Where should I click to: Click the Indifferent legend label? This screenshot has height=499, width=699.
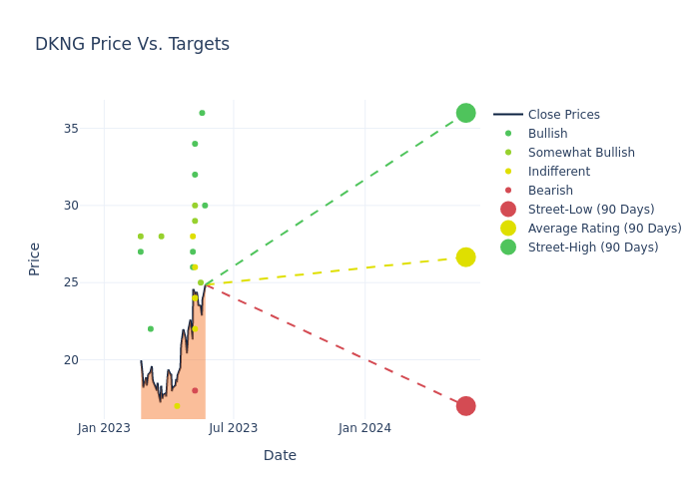[558, 172]
